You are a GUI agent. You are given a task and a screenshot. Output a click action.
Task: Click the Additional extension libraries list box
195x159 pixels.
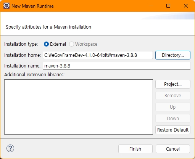[79, 107]
